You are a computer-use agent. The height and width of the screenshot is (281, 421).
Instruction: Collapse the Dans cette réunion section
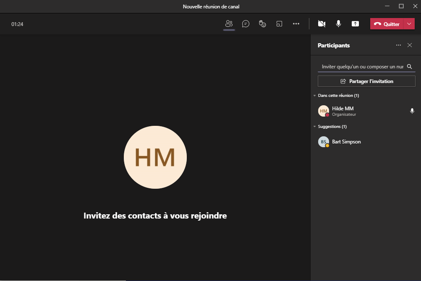point(315,96)
